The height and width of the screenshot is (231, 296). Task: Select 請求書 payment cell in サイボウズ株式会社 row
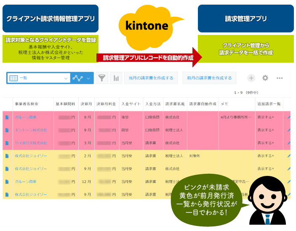pyautogui.click(x=151, y=143)
